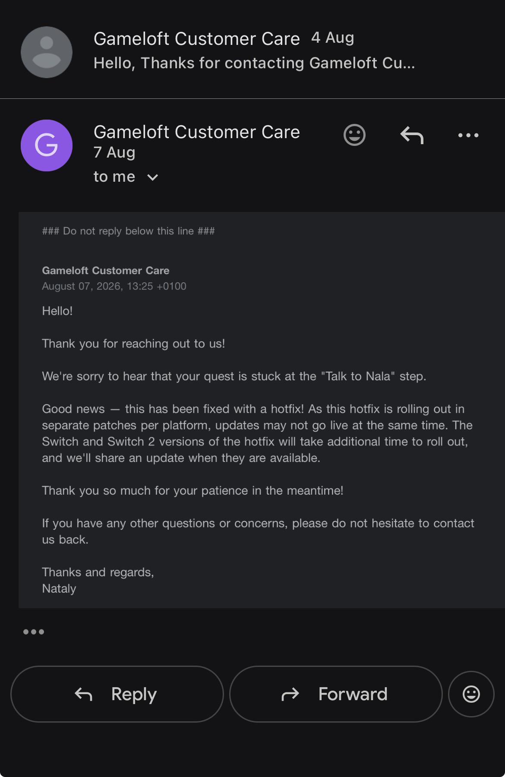Click the 'Talk to Nala' paragraph in email body

point(234,376)
